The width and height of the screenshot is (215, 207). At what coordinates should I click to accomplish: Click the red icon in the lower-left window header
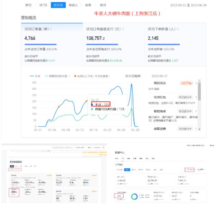pos(104,147)
